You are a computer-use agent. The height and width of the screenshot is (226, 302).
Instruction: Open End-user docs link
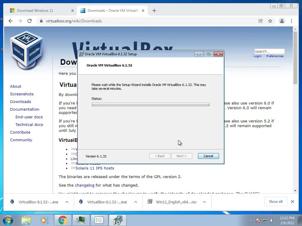pos(29,117)
